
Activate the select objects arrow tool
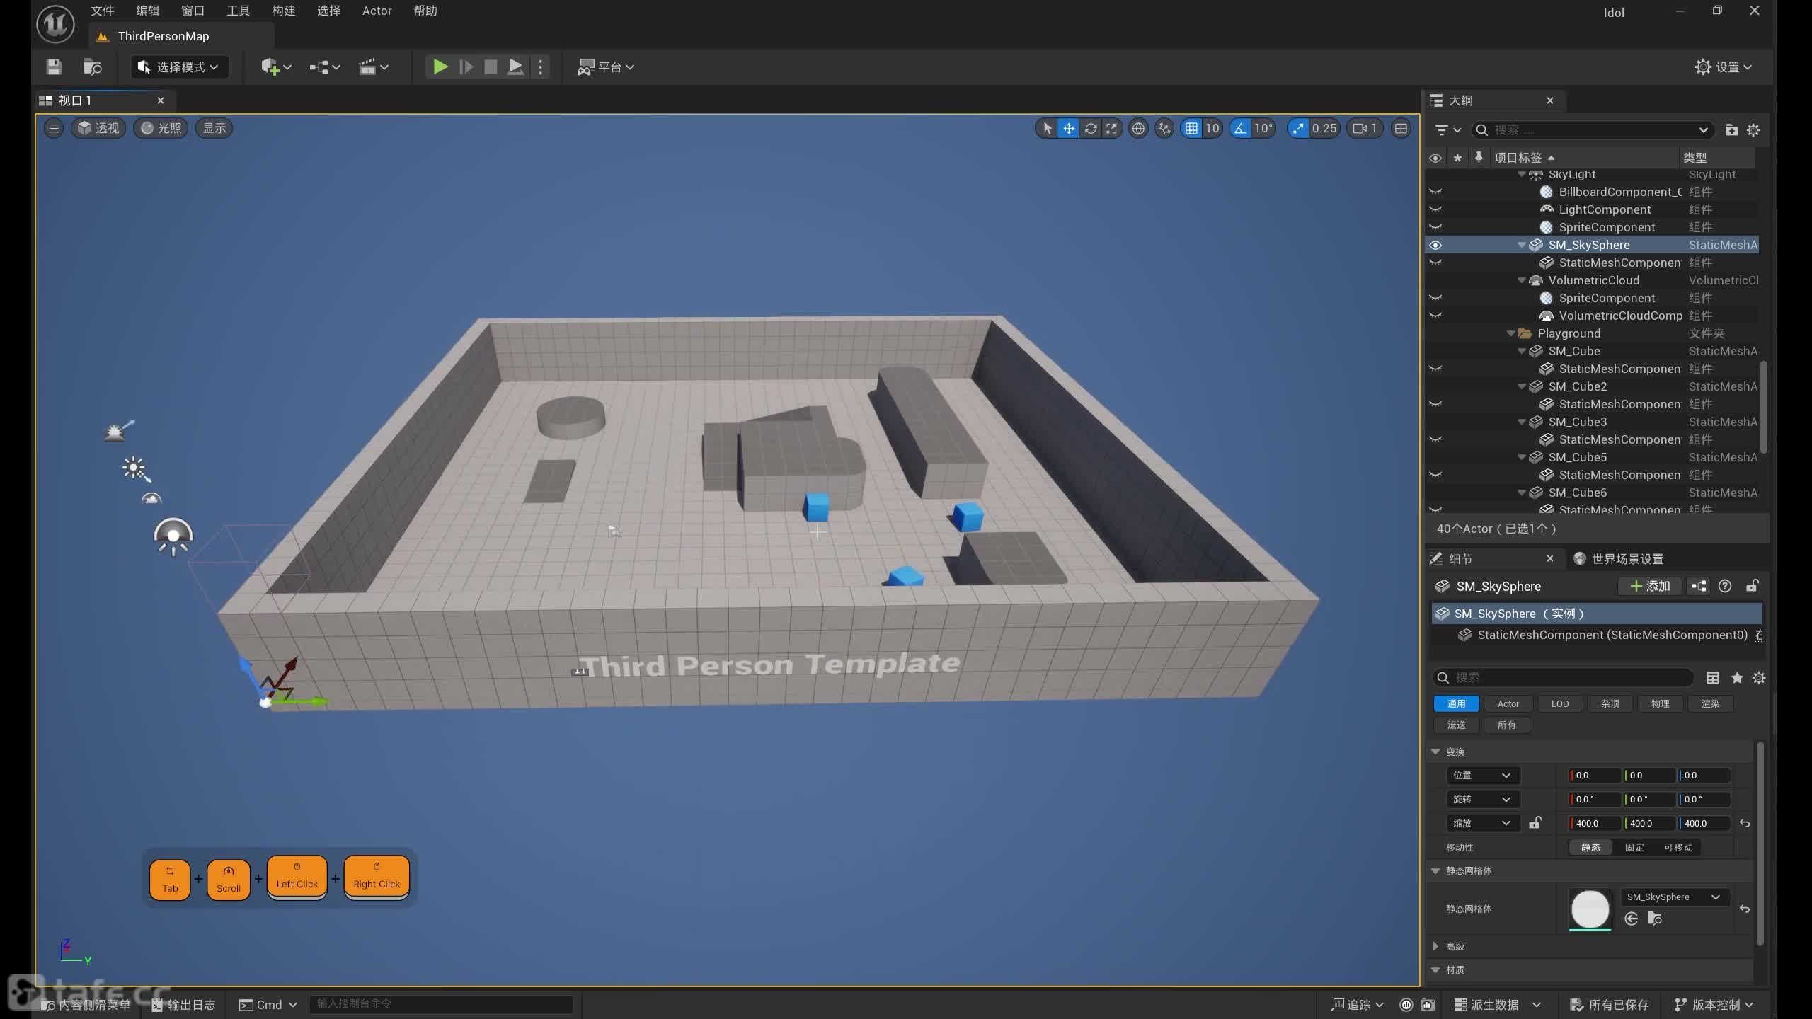point(1047,128)
